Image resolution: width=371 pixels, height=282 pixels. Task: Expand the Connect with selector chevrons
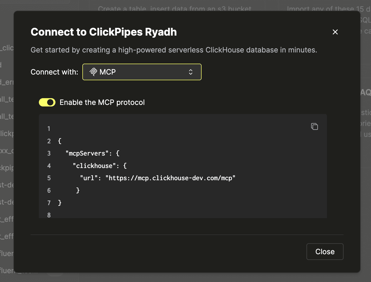(191, 72)
